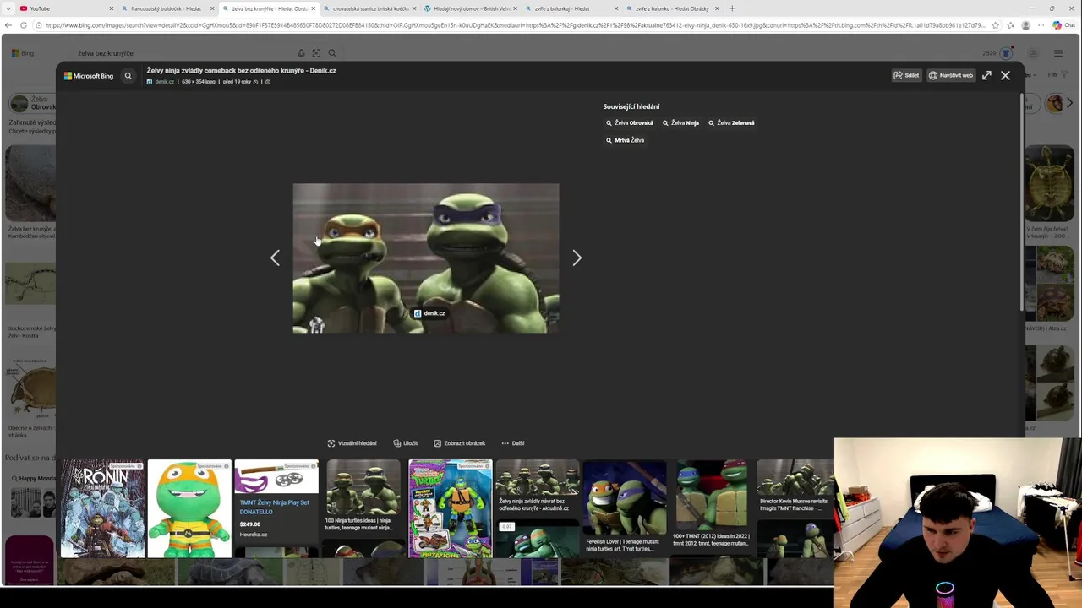Switch to francouzský buldoček tab
The height and width of the screenshot is (608, 1082).
(x=166, y=8)
